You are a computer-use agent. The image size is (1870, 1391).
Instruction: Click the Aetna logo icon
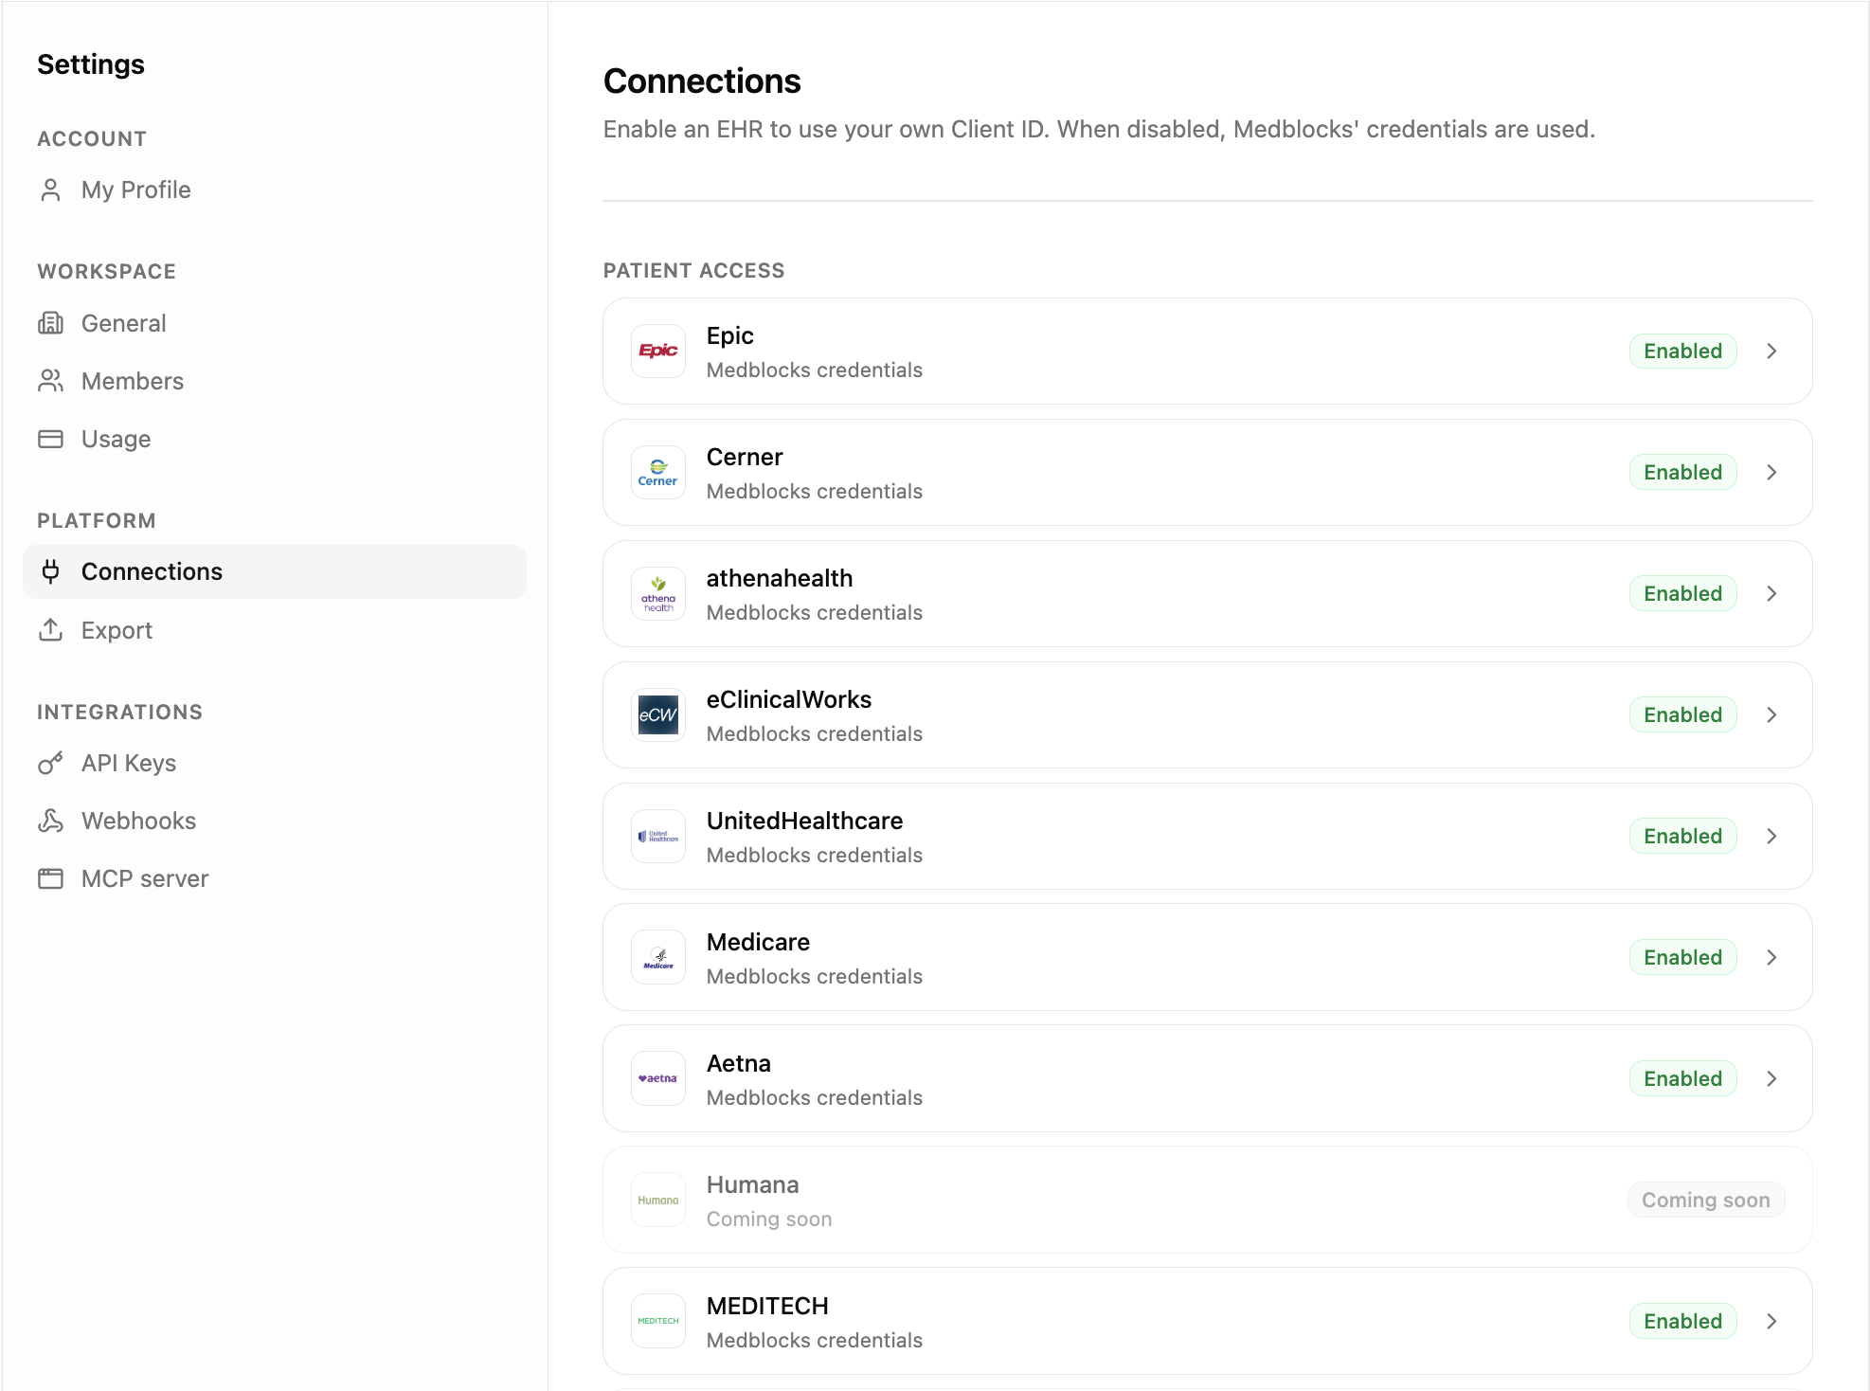(658, 1078)
